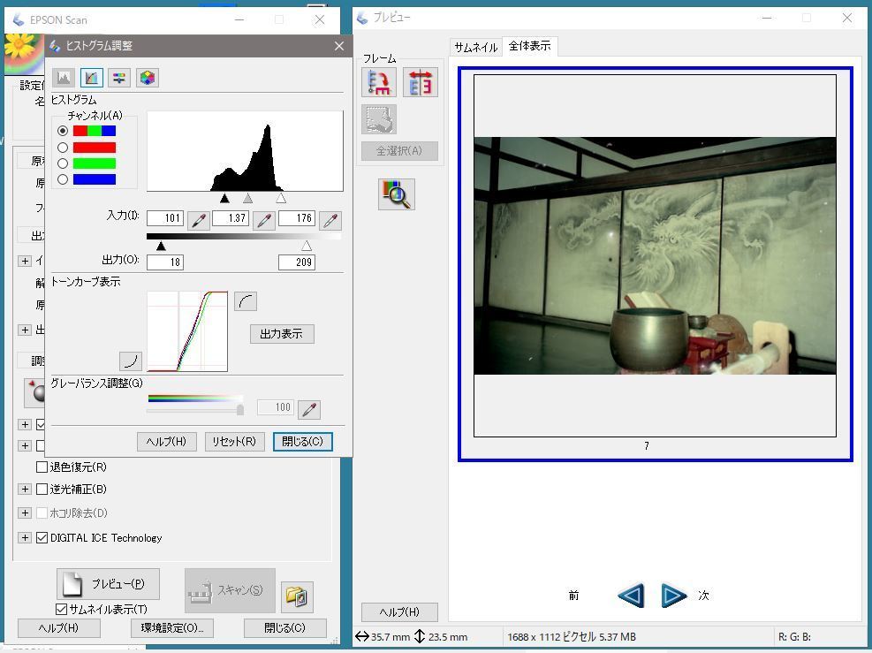The image size is (872, 653).
Task: Click black shadow input triangle under histogram
Action: (x=224, y=198)
